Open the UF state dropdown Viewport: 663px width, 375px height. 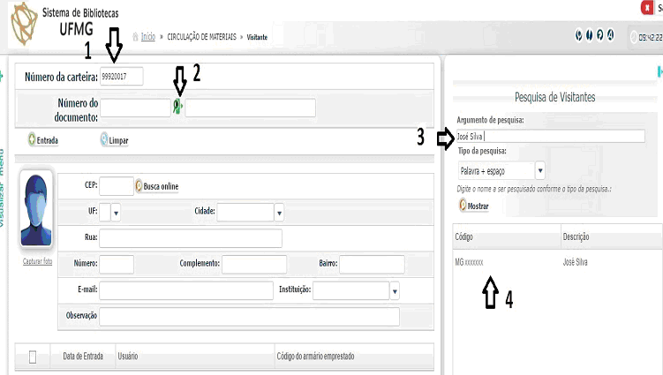click(x=116, y=213)
